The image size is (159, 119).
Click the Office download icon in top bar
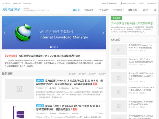tap(121, 3)
